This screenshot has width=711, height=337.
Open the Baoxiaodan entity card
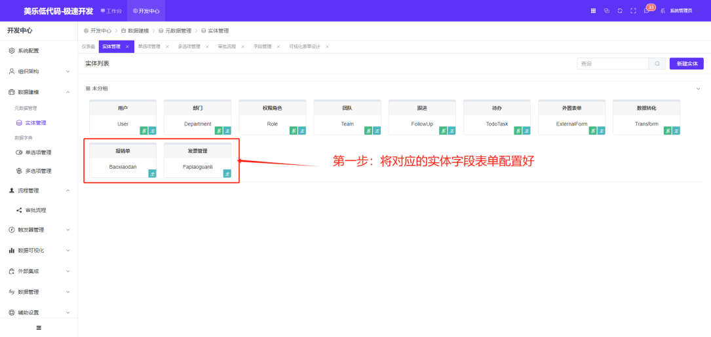pos(123,160)
